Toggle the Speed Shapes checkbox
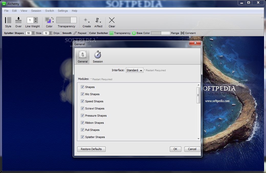This screenshot has height=173, width=266. coord(82,101)
